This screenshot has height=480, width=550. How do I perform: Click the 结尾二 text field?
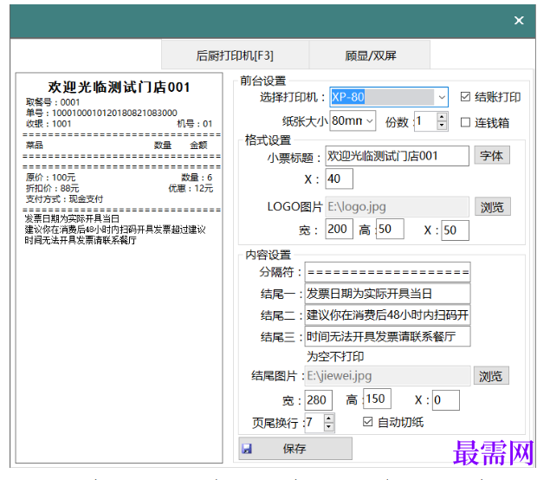[x=387, y=315]
